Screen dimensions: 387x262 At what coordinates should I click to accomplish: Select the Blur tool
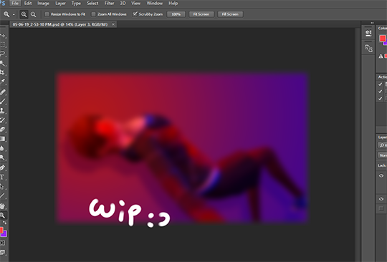(x=2, y=148)
